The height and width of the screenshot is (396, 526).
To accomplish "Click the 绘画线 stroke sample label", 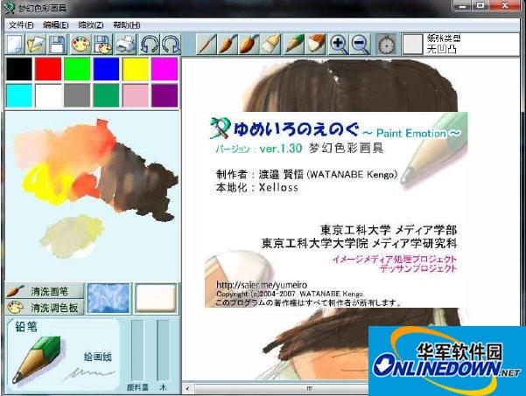I will coord(98,357).
